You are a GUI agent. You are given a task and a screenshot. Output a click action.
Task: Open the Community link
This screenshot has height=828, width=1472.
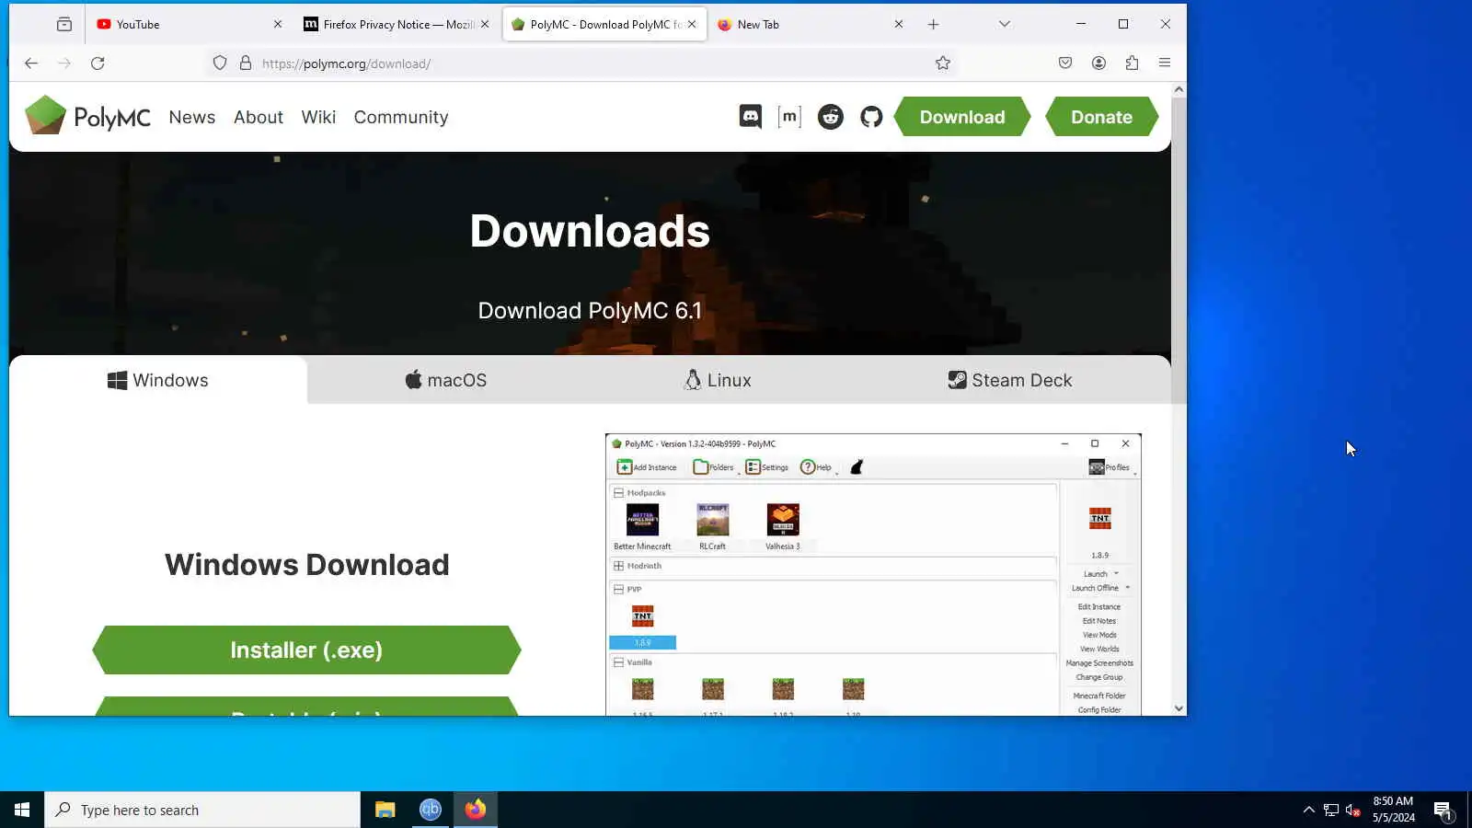tap(401, 117)
